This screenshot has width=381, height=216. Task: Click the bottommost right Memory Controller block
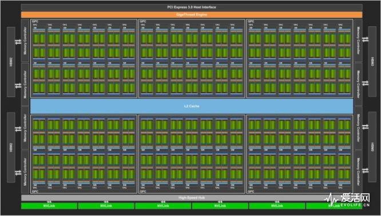click(x=358, y=171)
